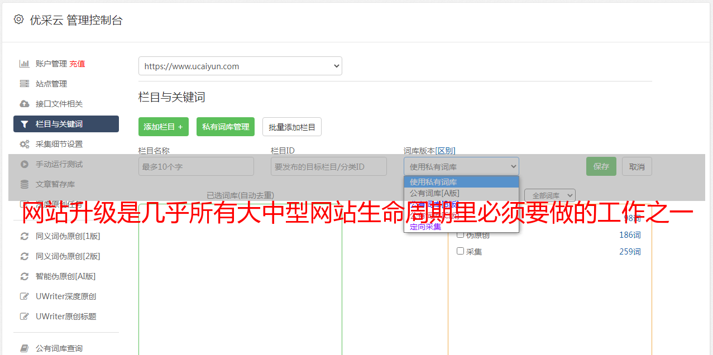Open 文章暂存库 in the sidebar
Image resolution: width=713 pixels, height=355 pixels.
[x=55, y=184]
